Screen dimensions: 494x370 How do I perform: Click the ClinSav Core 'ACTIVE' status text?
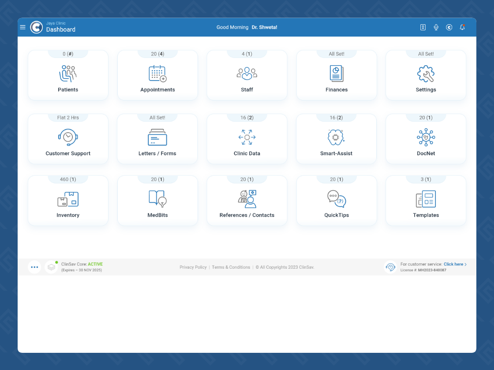coord(95,264)
